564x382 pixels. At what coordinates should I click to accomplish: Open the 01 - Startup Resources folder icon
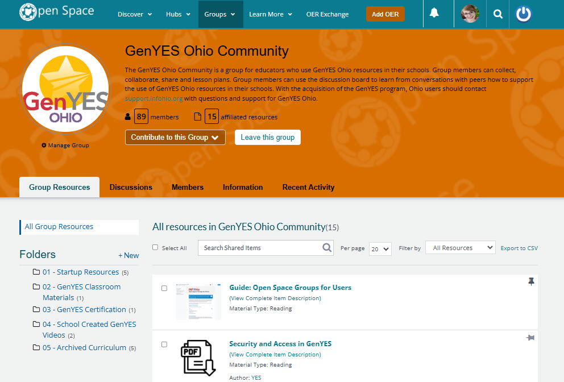point(36,272)
